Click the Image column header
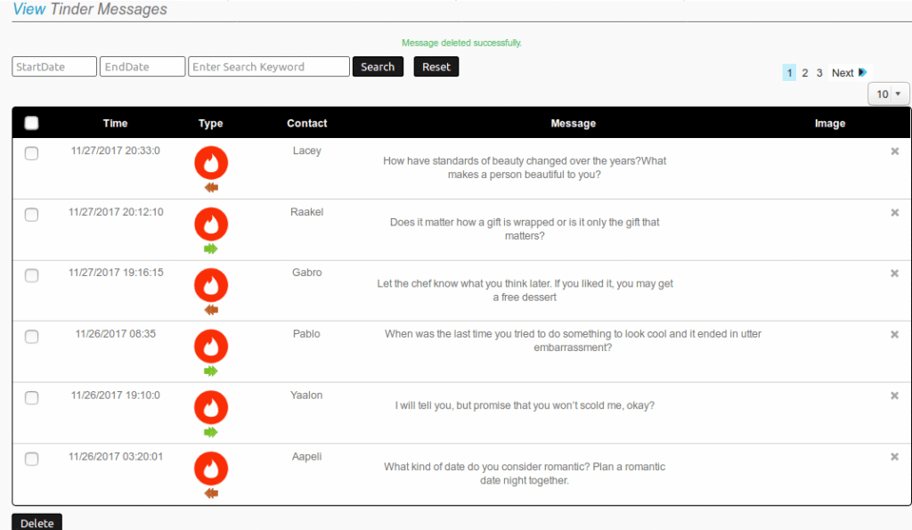The width and height of the screenshot is (912, 530). point(830,123)
